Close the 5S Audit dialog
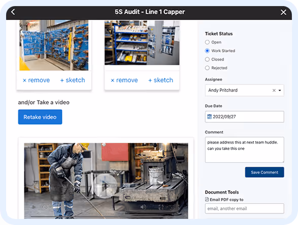 283,12
